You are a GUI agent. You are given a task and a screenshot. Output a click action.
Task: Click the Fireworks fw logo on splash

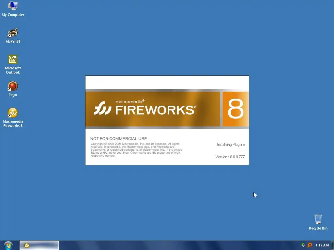coord(102,108)
